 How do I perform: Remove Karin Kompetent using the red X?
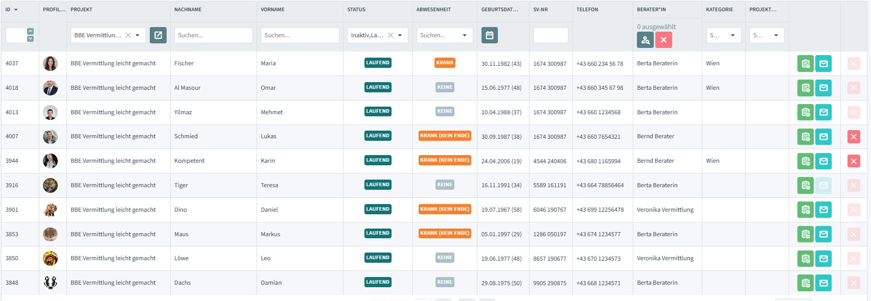(853, 161)
